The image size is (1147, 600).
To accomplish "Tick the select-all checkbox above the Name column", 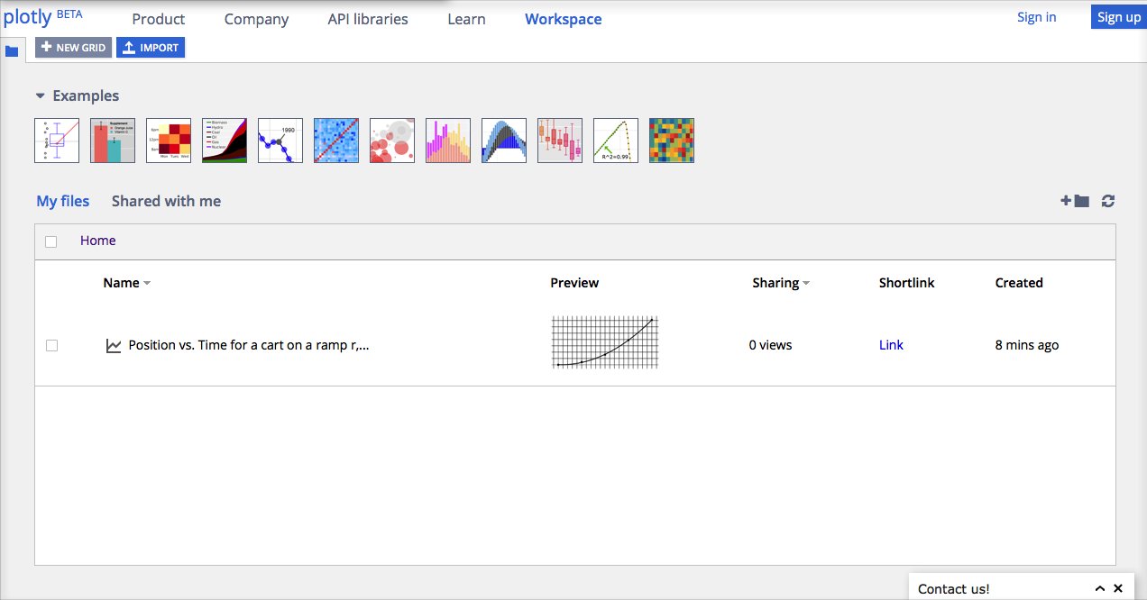I will [x=51, y=241].
